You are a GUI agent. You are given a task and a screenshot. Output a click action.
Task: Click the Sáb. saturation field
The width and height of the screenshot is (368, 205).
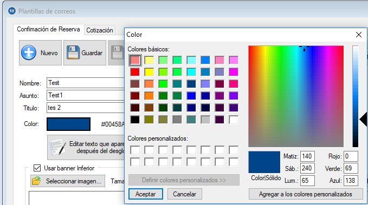click(307, 168)
